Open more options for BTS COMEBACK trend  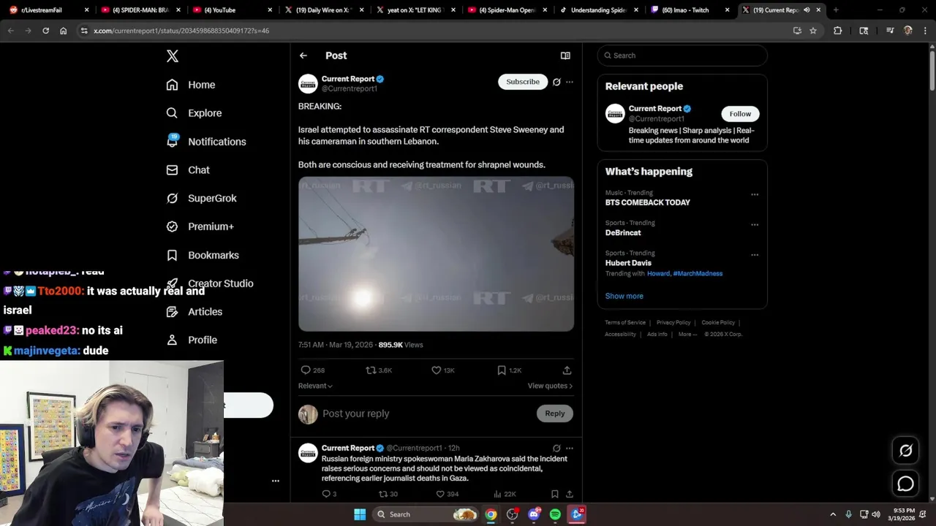point(755,194)
